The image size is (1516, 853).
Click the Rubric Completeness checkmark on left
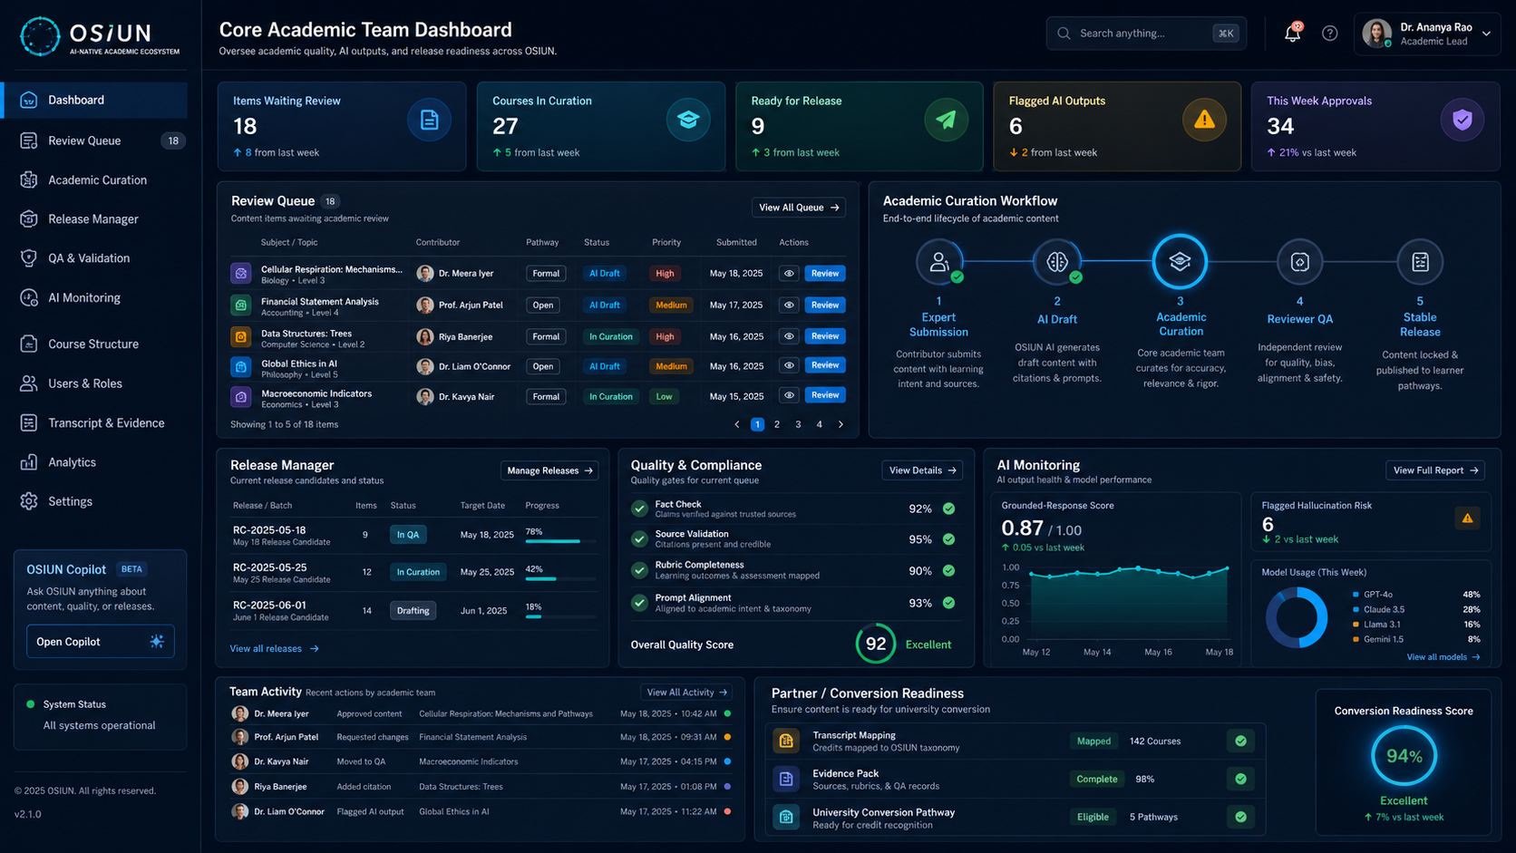[x=639, y=570]
